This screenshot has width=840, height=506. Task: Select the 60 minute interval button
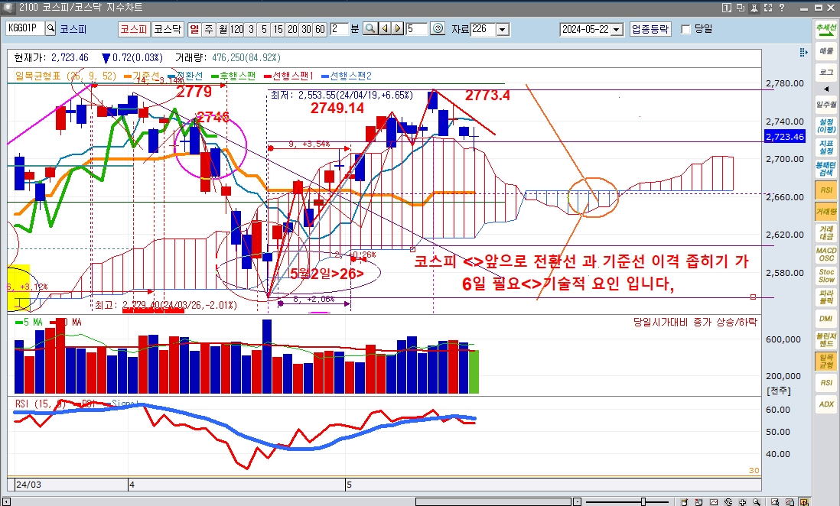[320, 29]
